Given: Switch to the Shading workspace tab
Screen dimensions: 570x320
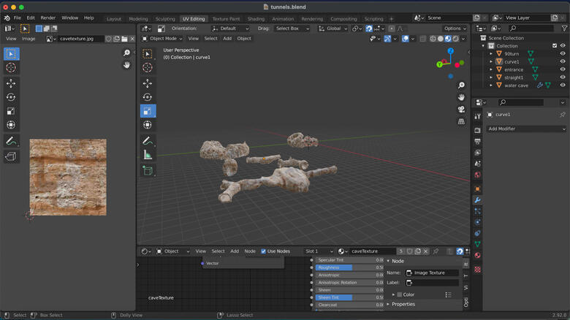Looking at the screenshot, I should click(256, 19).
